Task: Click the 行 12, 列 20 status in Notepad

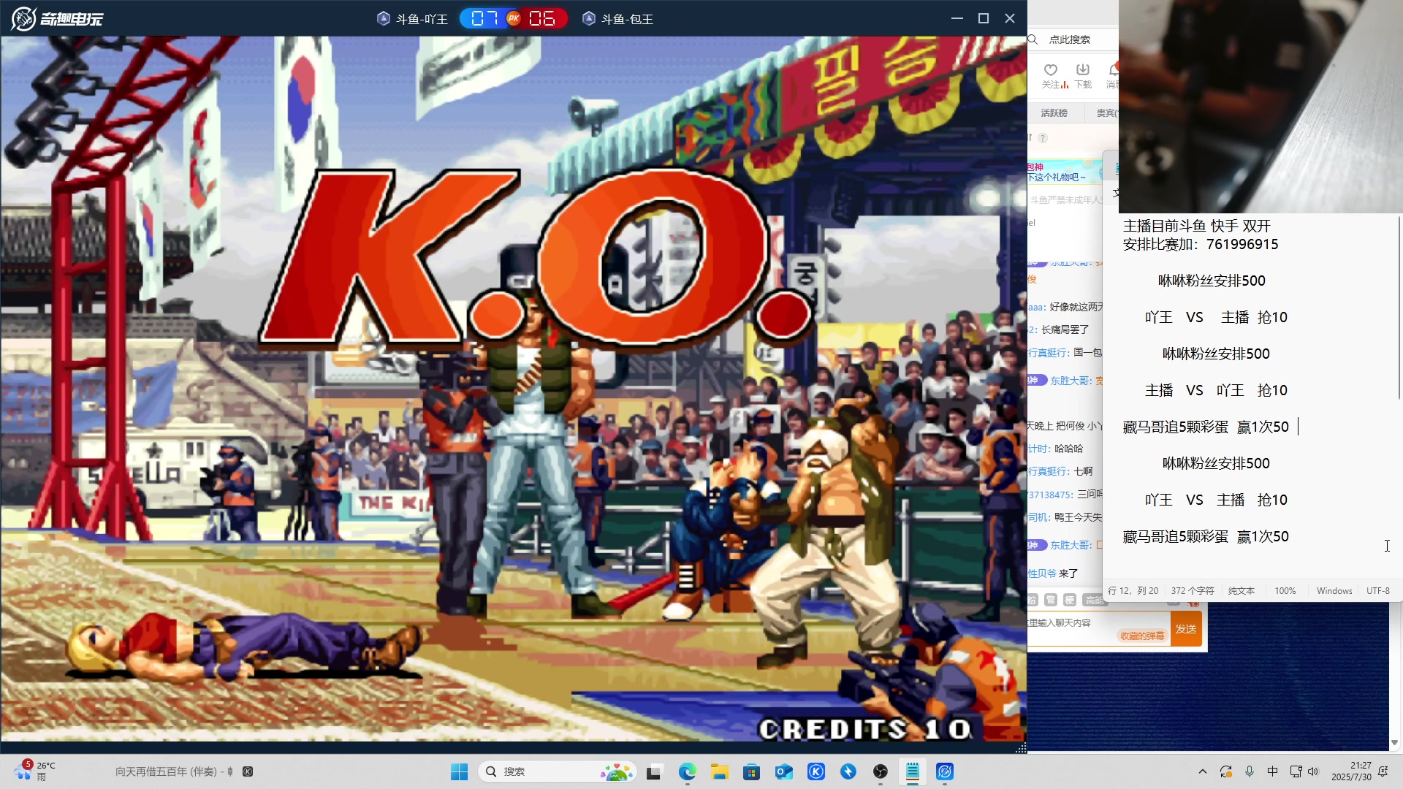Action: tap(1133, 591)
